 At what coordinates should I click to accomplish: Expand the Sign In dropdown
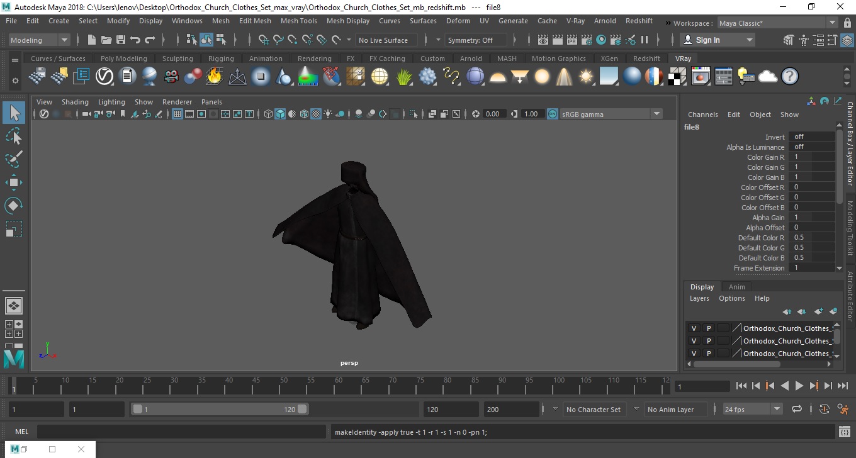(718, 40)
